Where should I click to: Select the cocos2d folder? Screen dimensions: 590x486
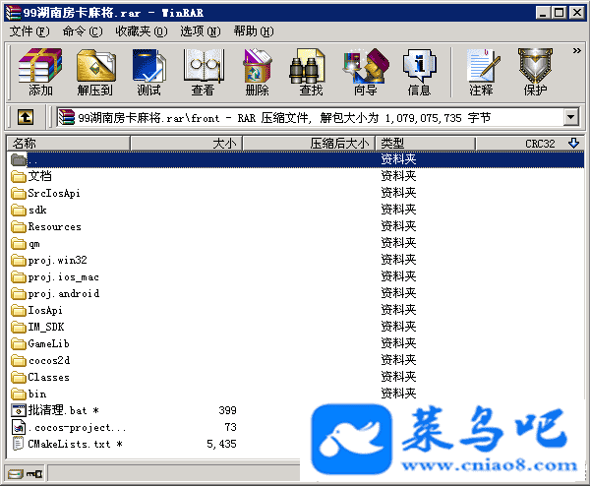coord(47,360)
